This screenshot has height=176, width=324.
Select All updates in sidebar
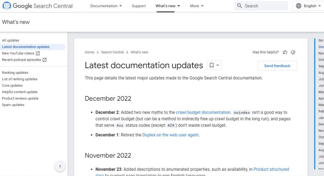11,40
